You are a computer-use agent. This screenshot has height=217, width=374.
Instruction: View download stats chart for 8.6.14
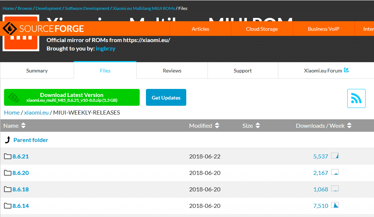pos(335,205)
